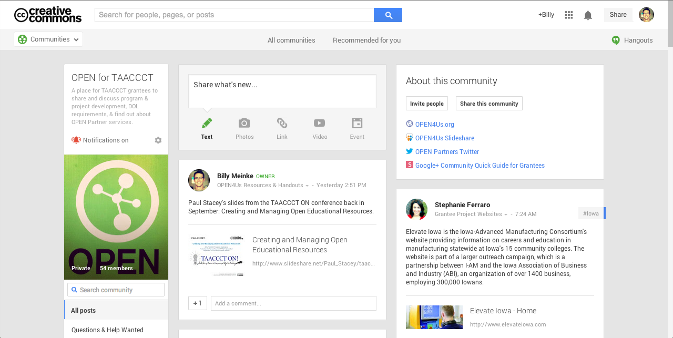
Task: Click the Search community magnifier icon
Action: click(x=75, y=290)
